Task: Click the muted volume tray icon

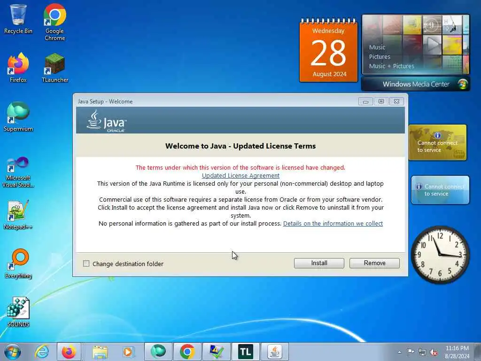Action: (434, 353)
